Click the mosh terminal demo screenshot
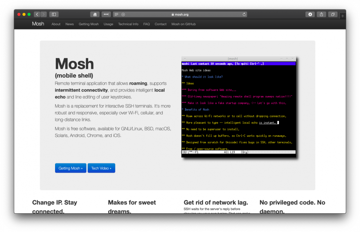Image resolution: width=360 pixels, height=232 pixels. (238, 107)
